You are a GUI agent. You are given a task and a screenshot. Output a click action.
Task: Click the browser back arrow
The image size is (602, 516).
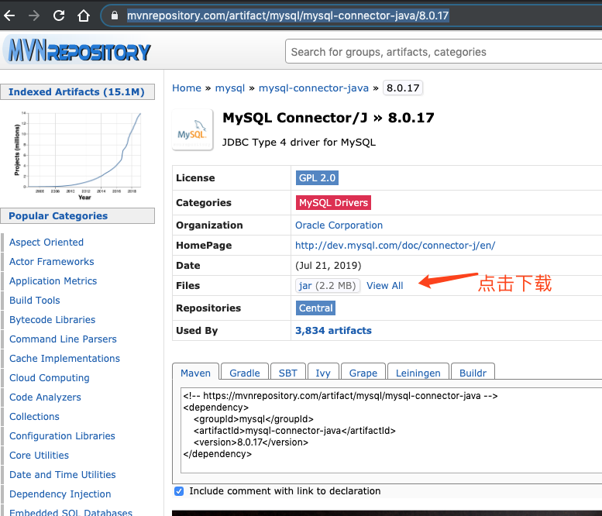9,15
